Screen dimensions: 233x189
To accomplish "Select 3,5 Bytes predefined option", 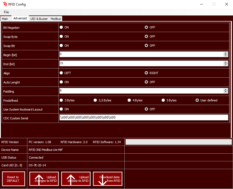I will click(95, 100).
